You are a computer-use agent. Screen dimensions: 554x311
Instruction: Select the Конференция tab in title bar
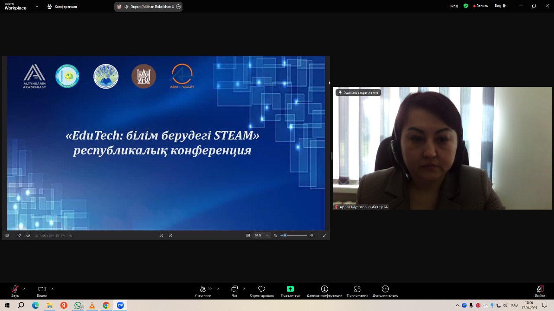(x=62, y=6)
